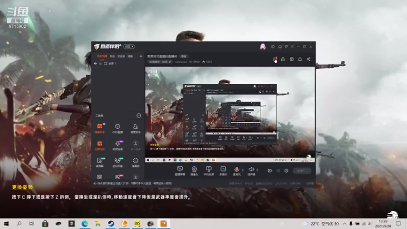Expand microphone options arrow
This screenshot has height=229, width=407.
point(243,170)
